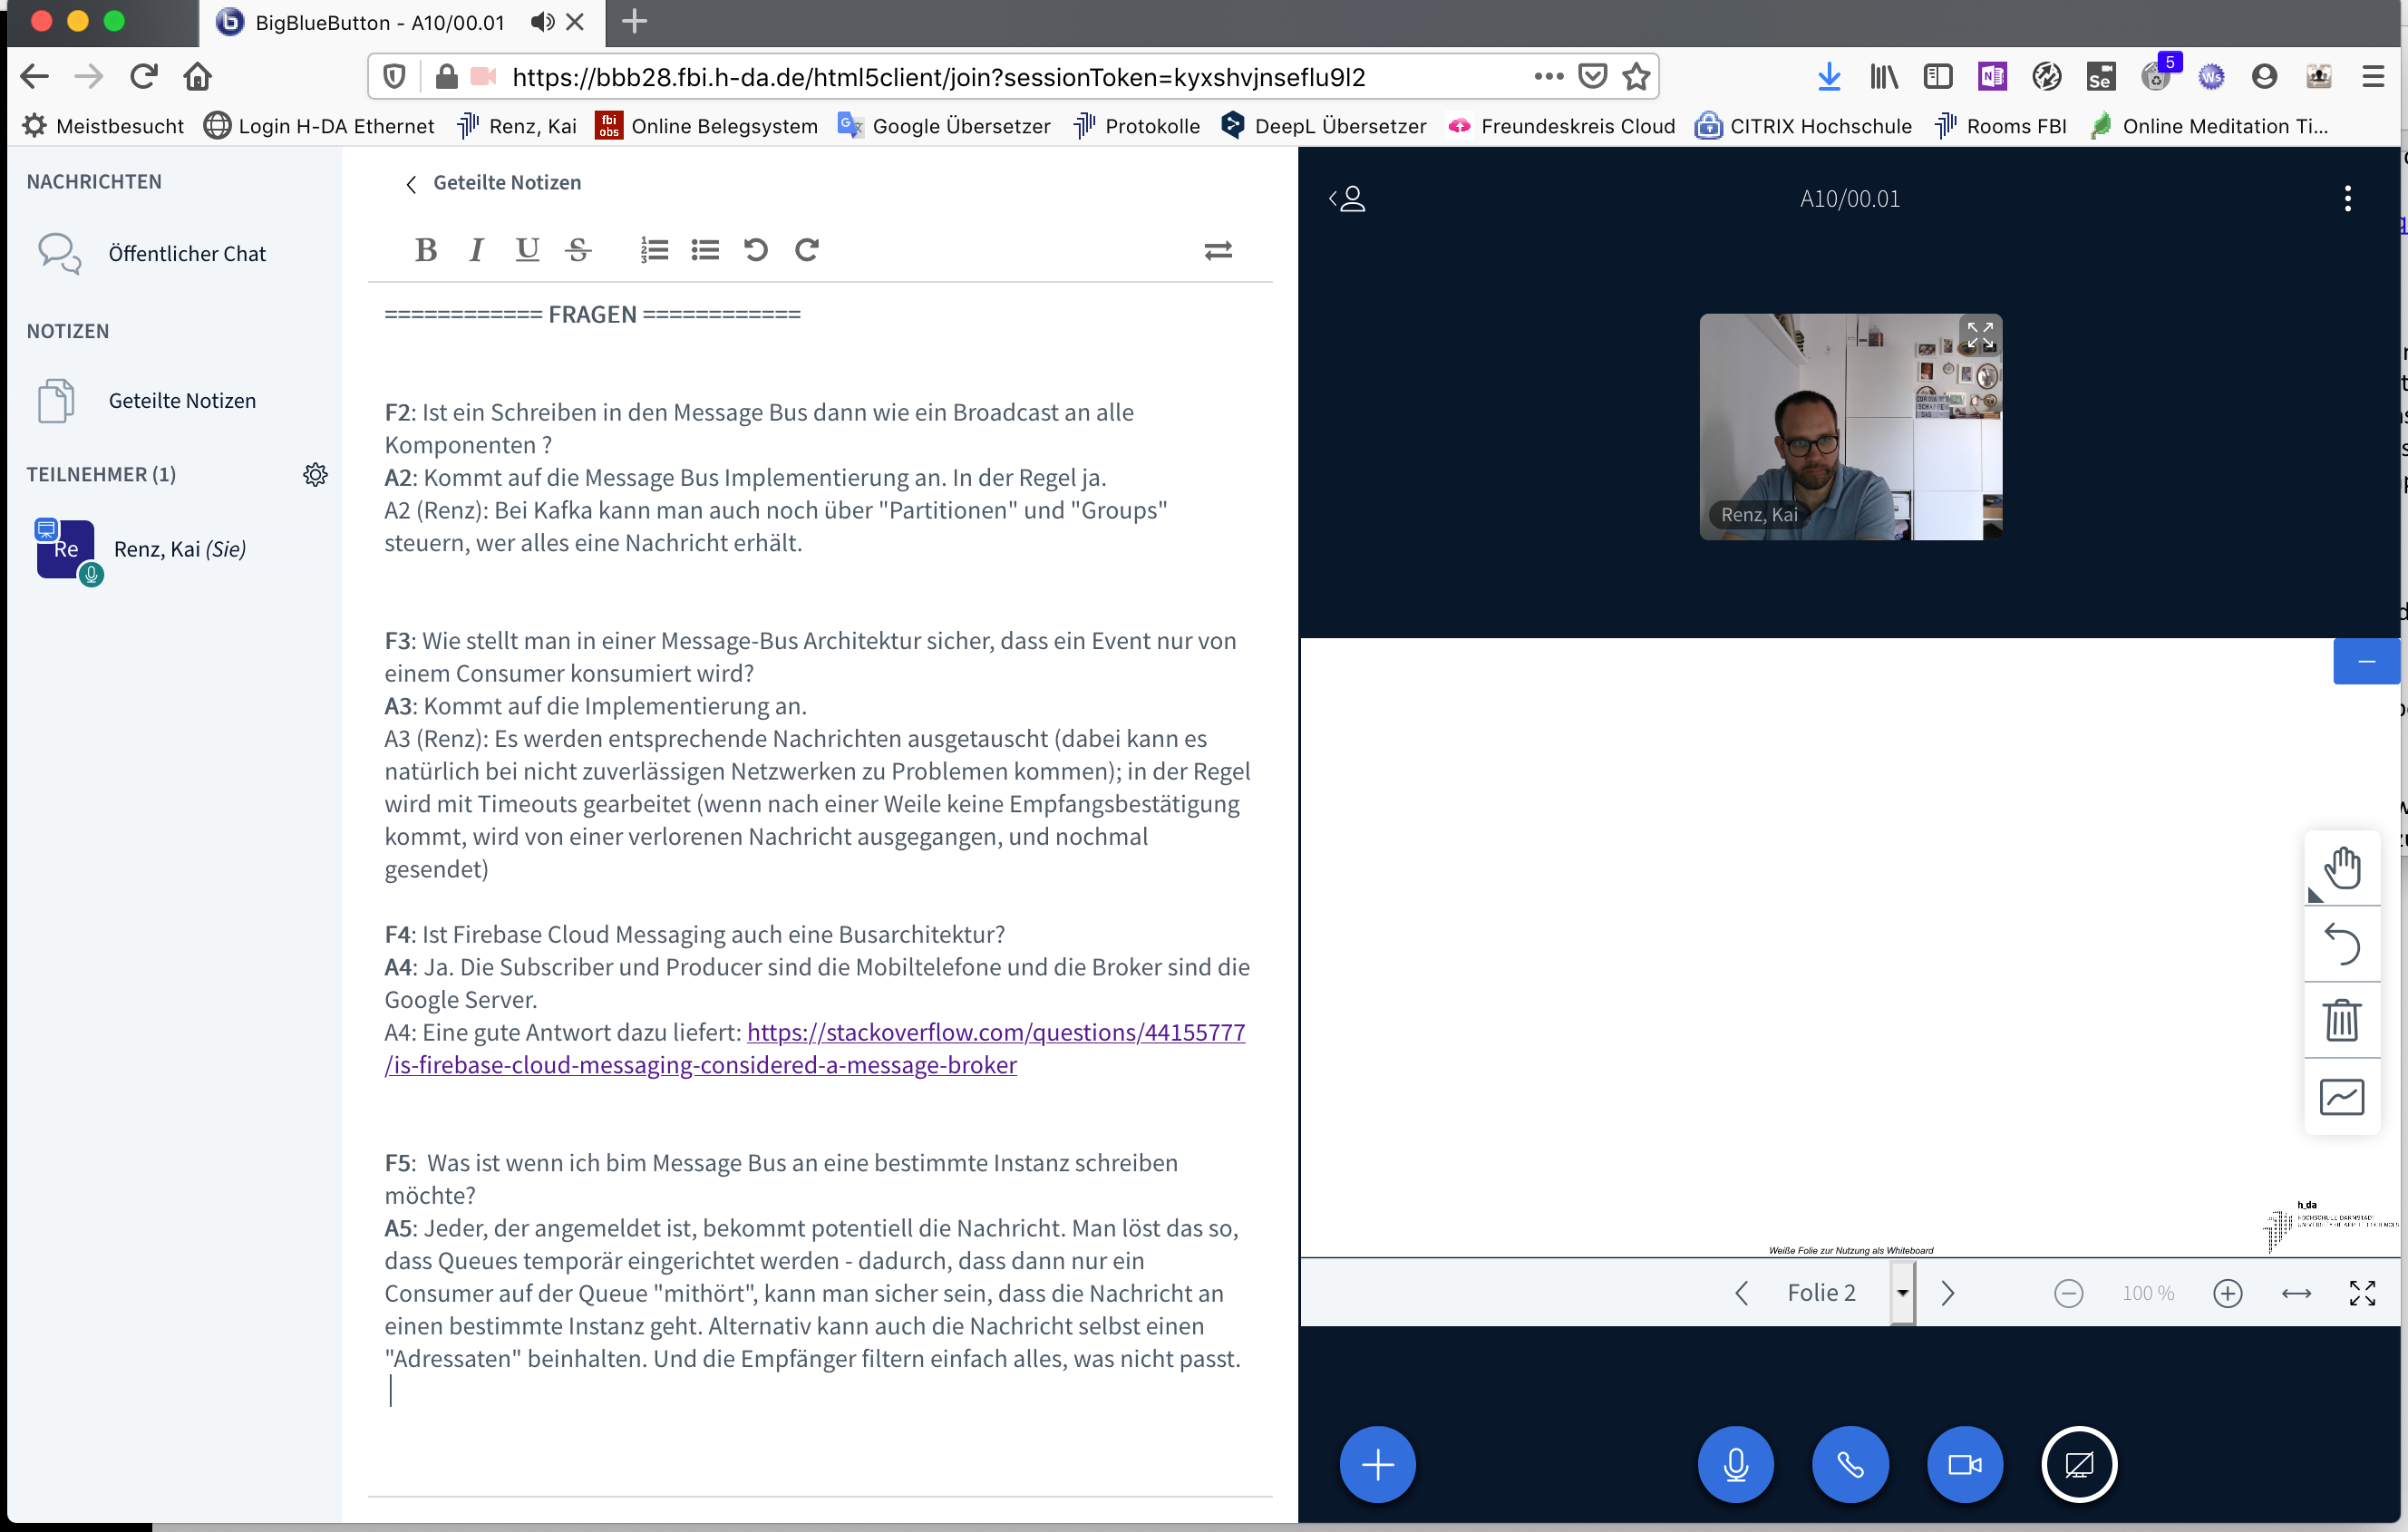Select the whiteboard hand/pan tool
This screenshot has width=2408, height=1532.
[x=2341, y=867]
